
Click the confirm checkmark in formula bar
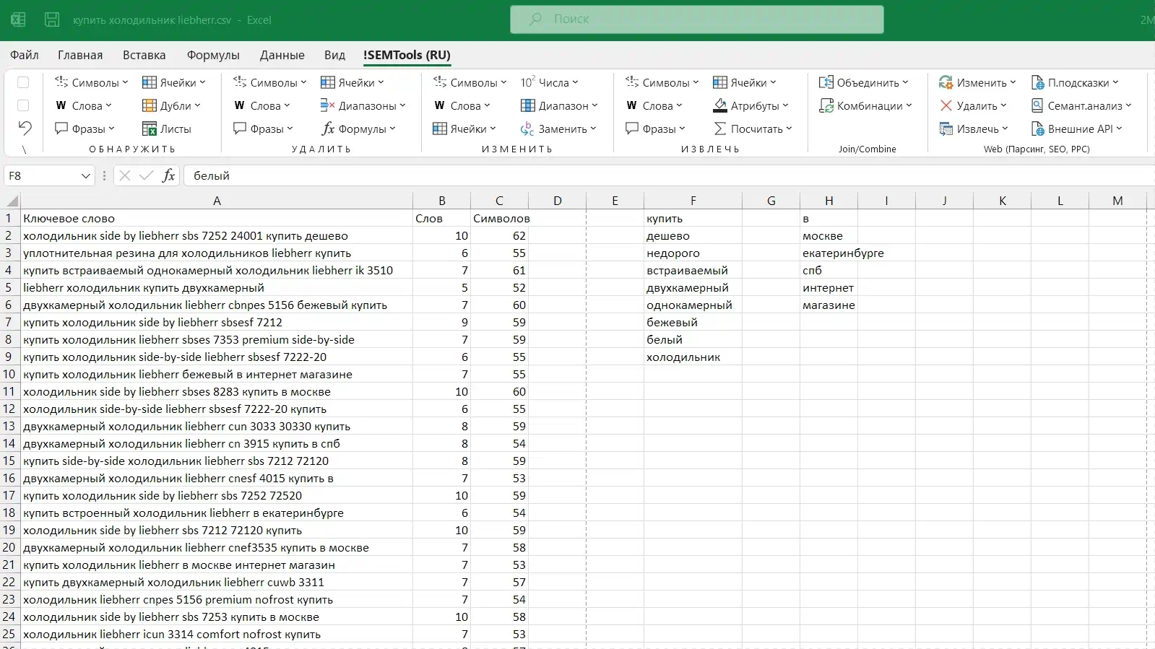point(147,175)
